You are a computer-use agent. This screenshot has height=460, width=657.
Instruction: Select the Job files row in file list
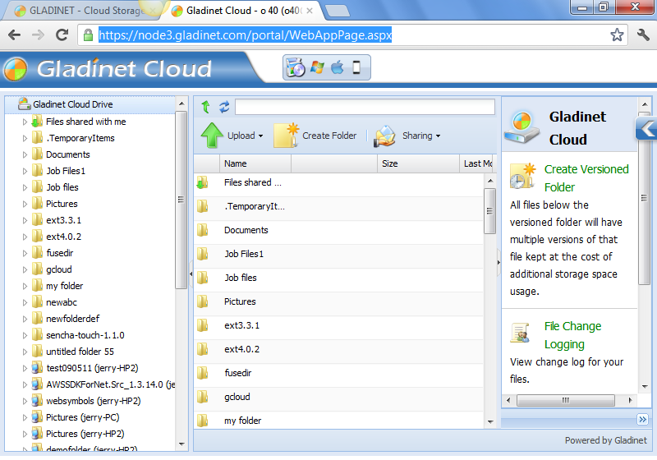tap(338, 278)
